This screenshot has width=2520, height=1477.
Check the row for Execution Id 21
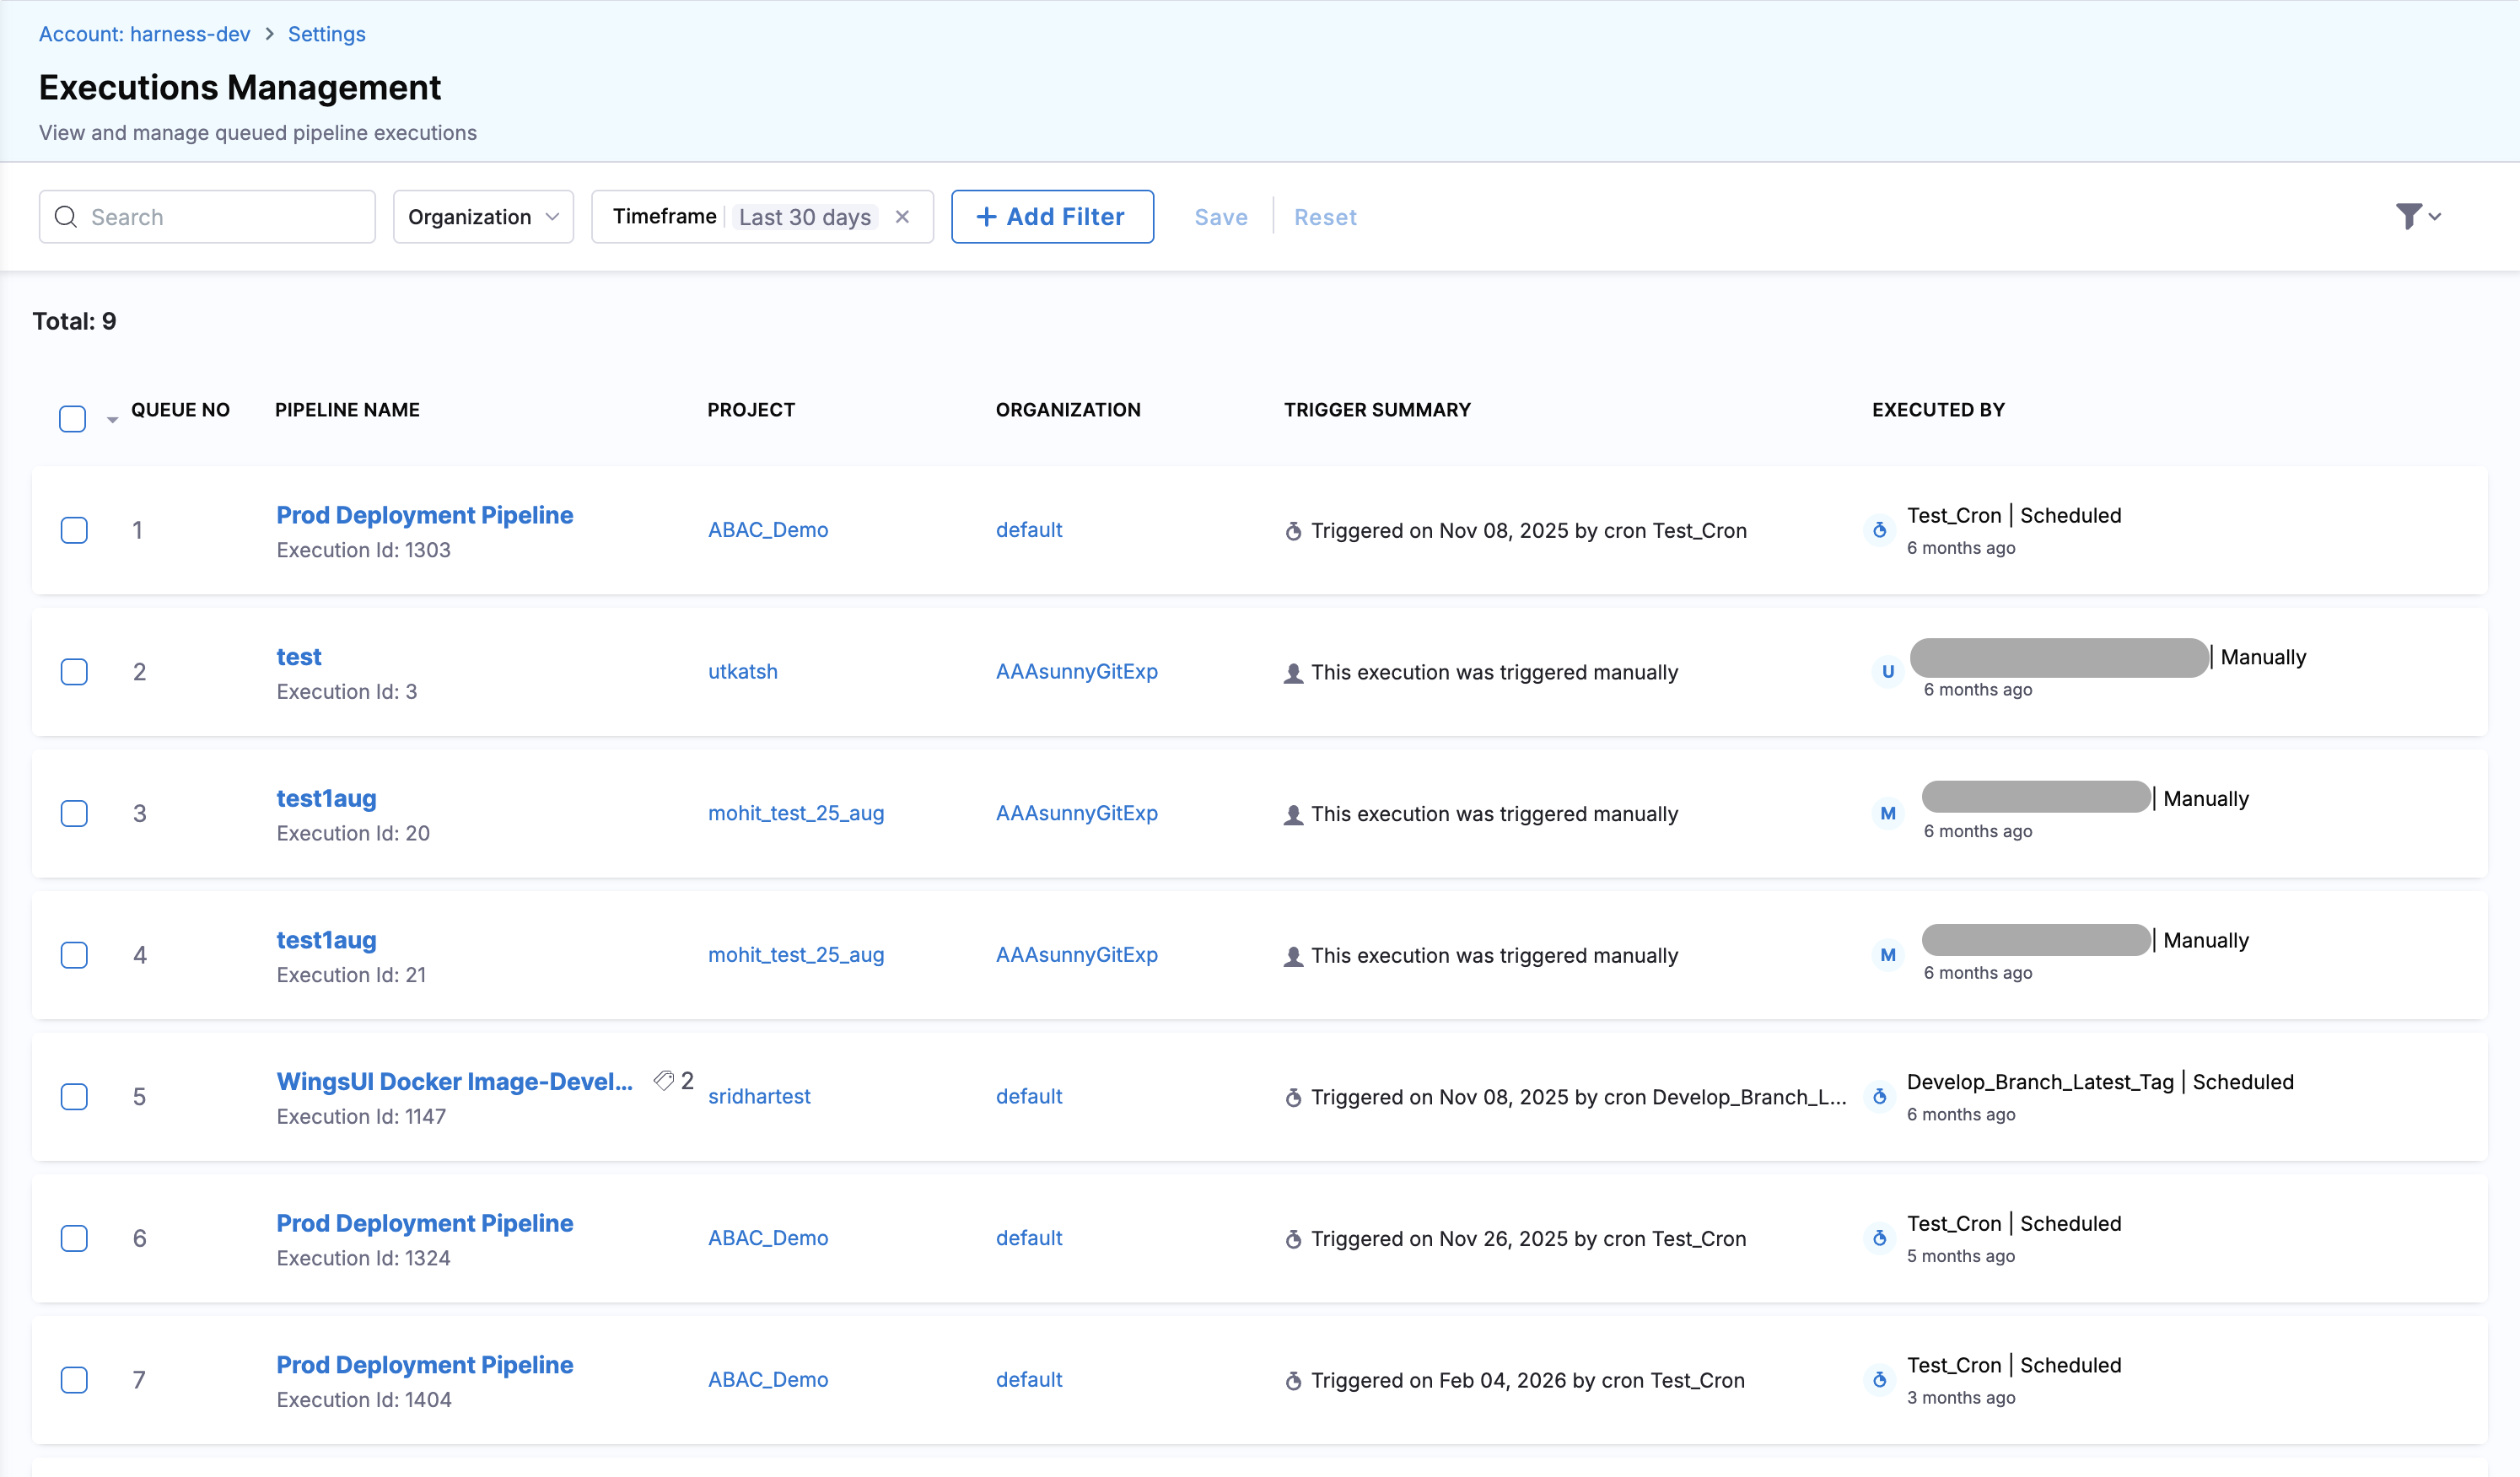point(74,955)
